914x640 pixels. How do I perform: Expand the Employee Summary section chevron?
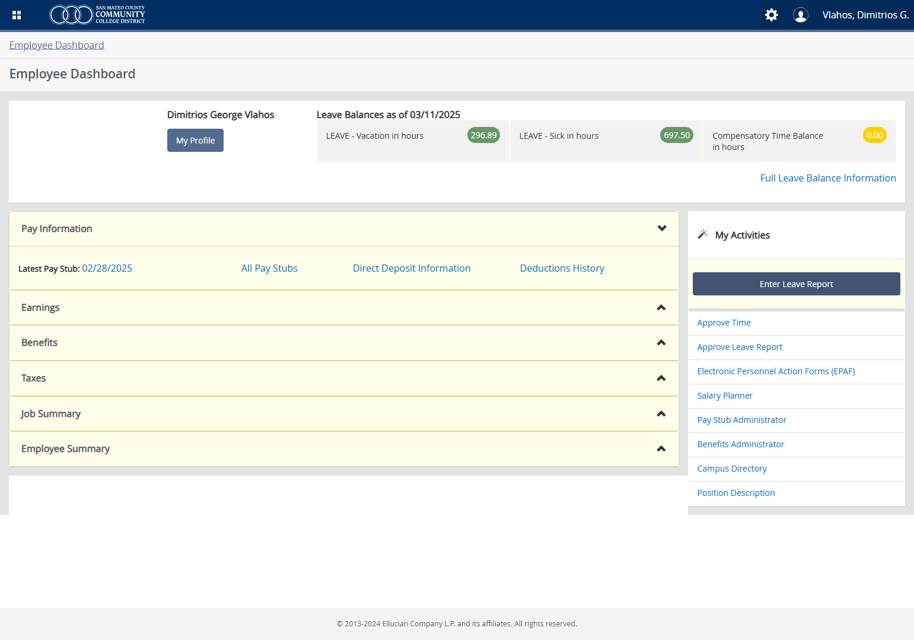click(661, 448)
